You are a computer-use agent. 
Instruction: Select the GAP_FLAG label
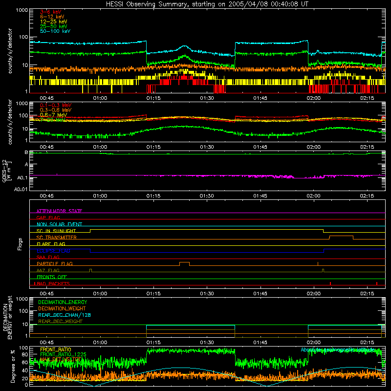coord(48,217)
